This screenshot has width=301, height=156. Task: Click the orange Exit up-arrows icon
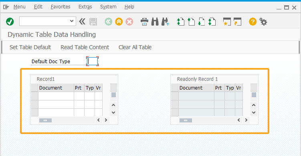click(x=119, y=22)
